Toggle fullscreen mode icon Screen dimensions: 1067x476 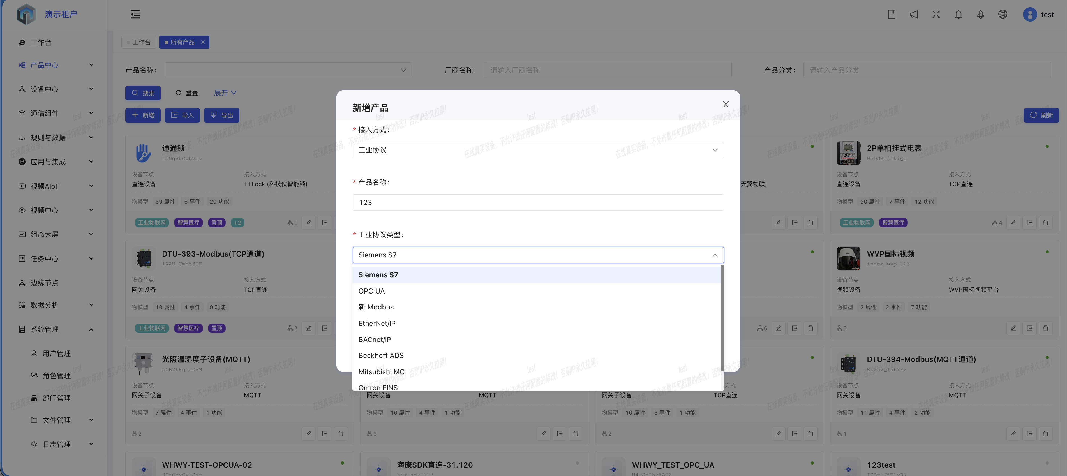(936, 15)
